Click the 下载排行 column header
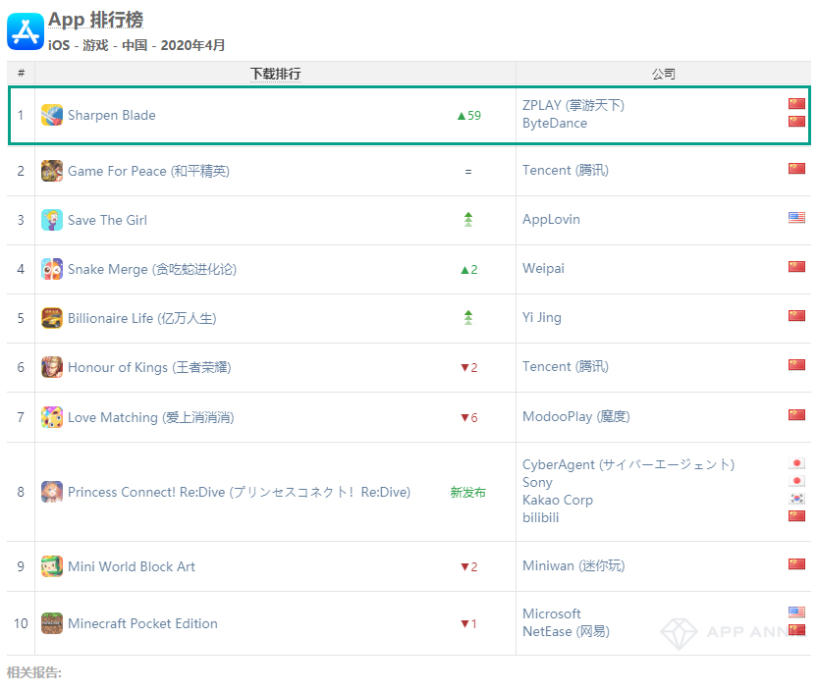The image size is (818, 693). pyautogui.click(x=275, y=74)
